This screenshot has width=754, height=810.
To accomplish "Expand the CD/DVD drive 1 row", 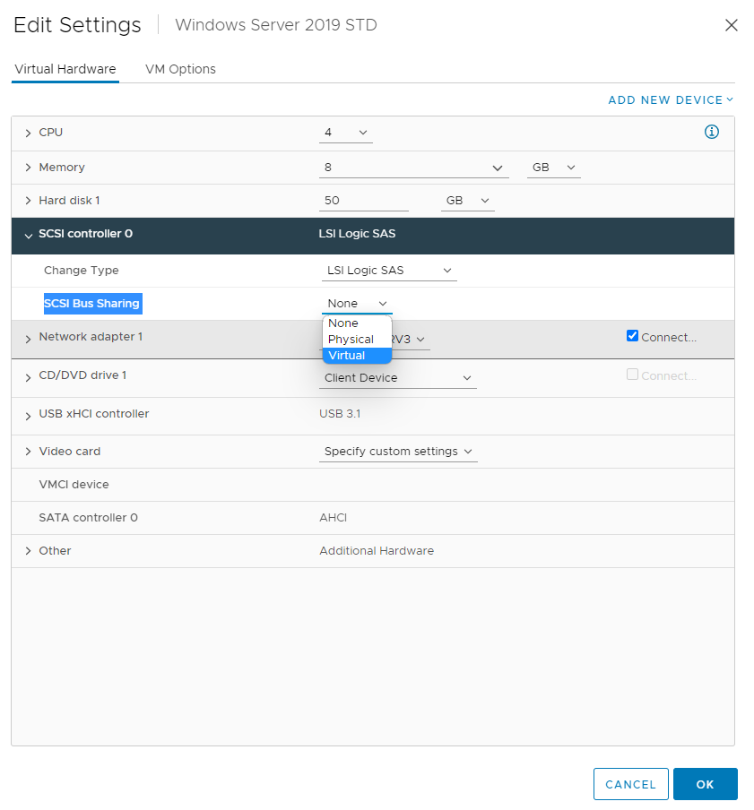I will (x=28, y=376).
